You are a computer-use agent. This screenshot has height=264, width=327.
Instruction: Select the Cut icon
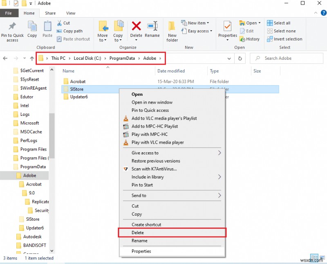(60, 23)
